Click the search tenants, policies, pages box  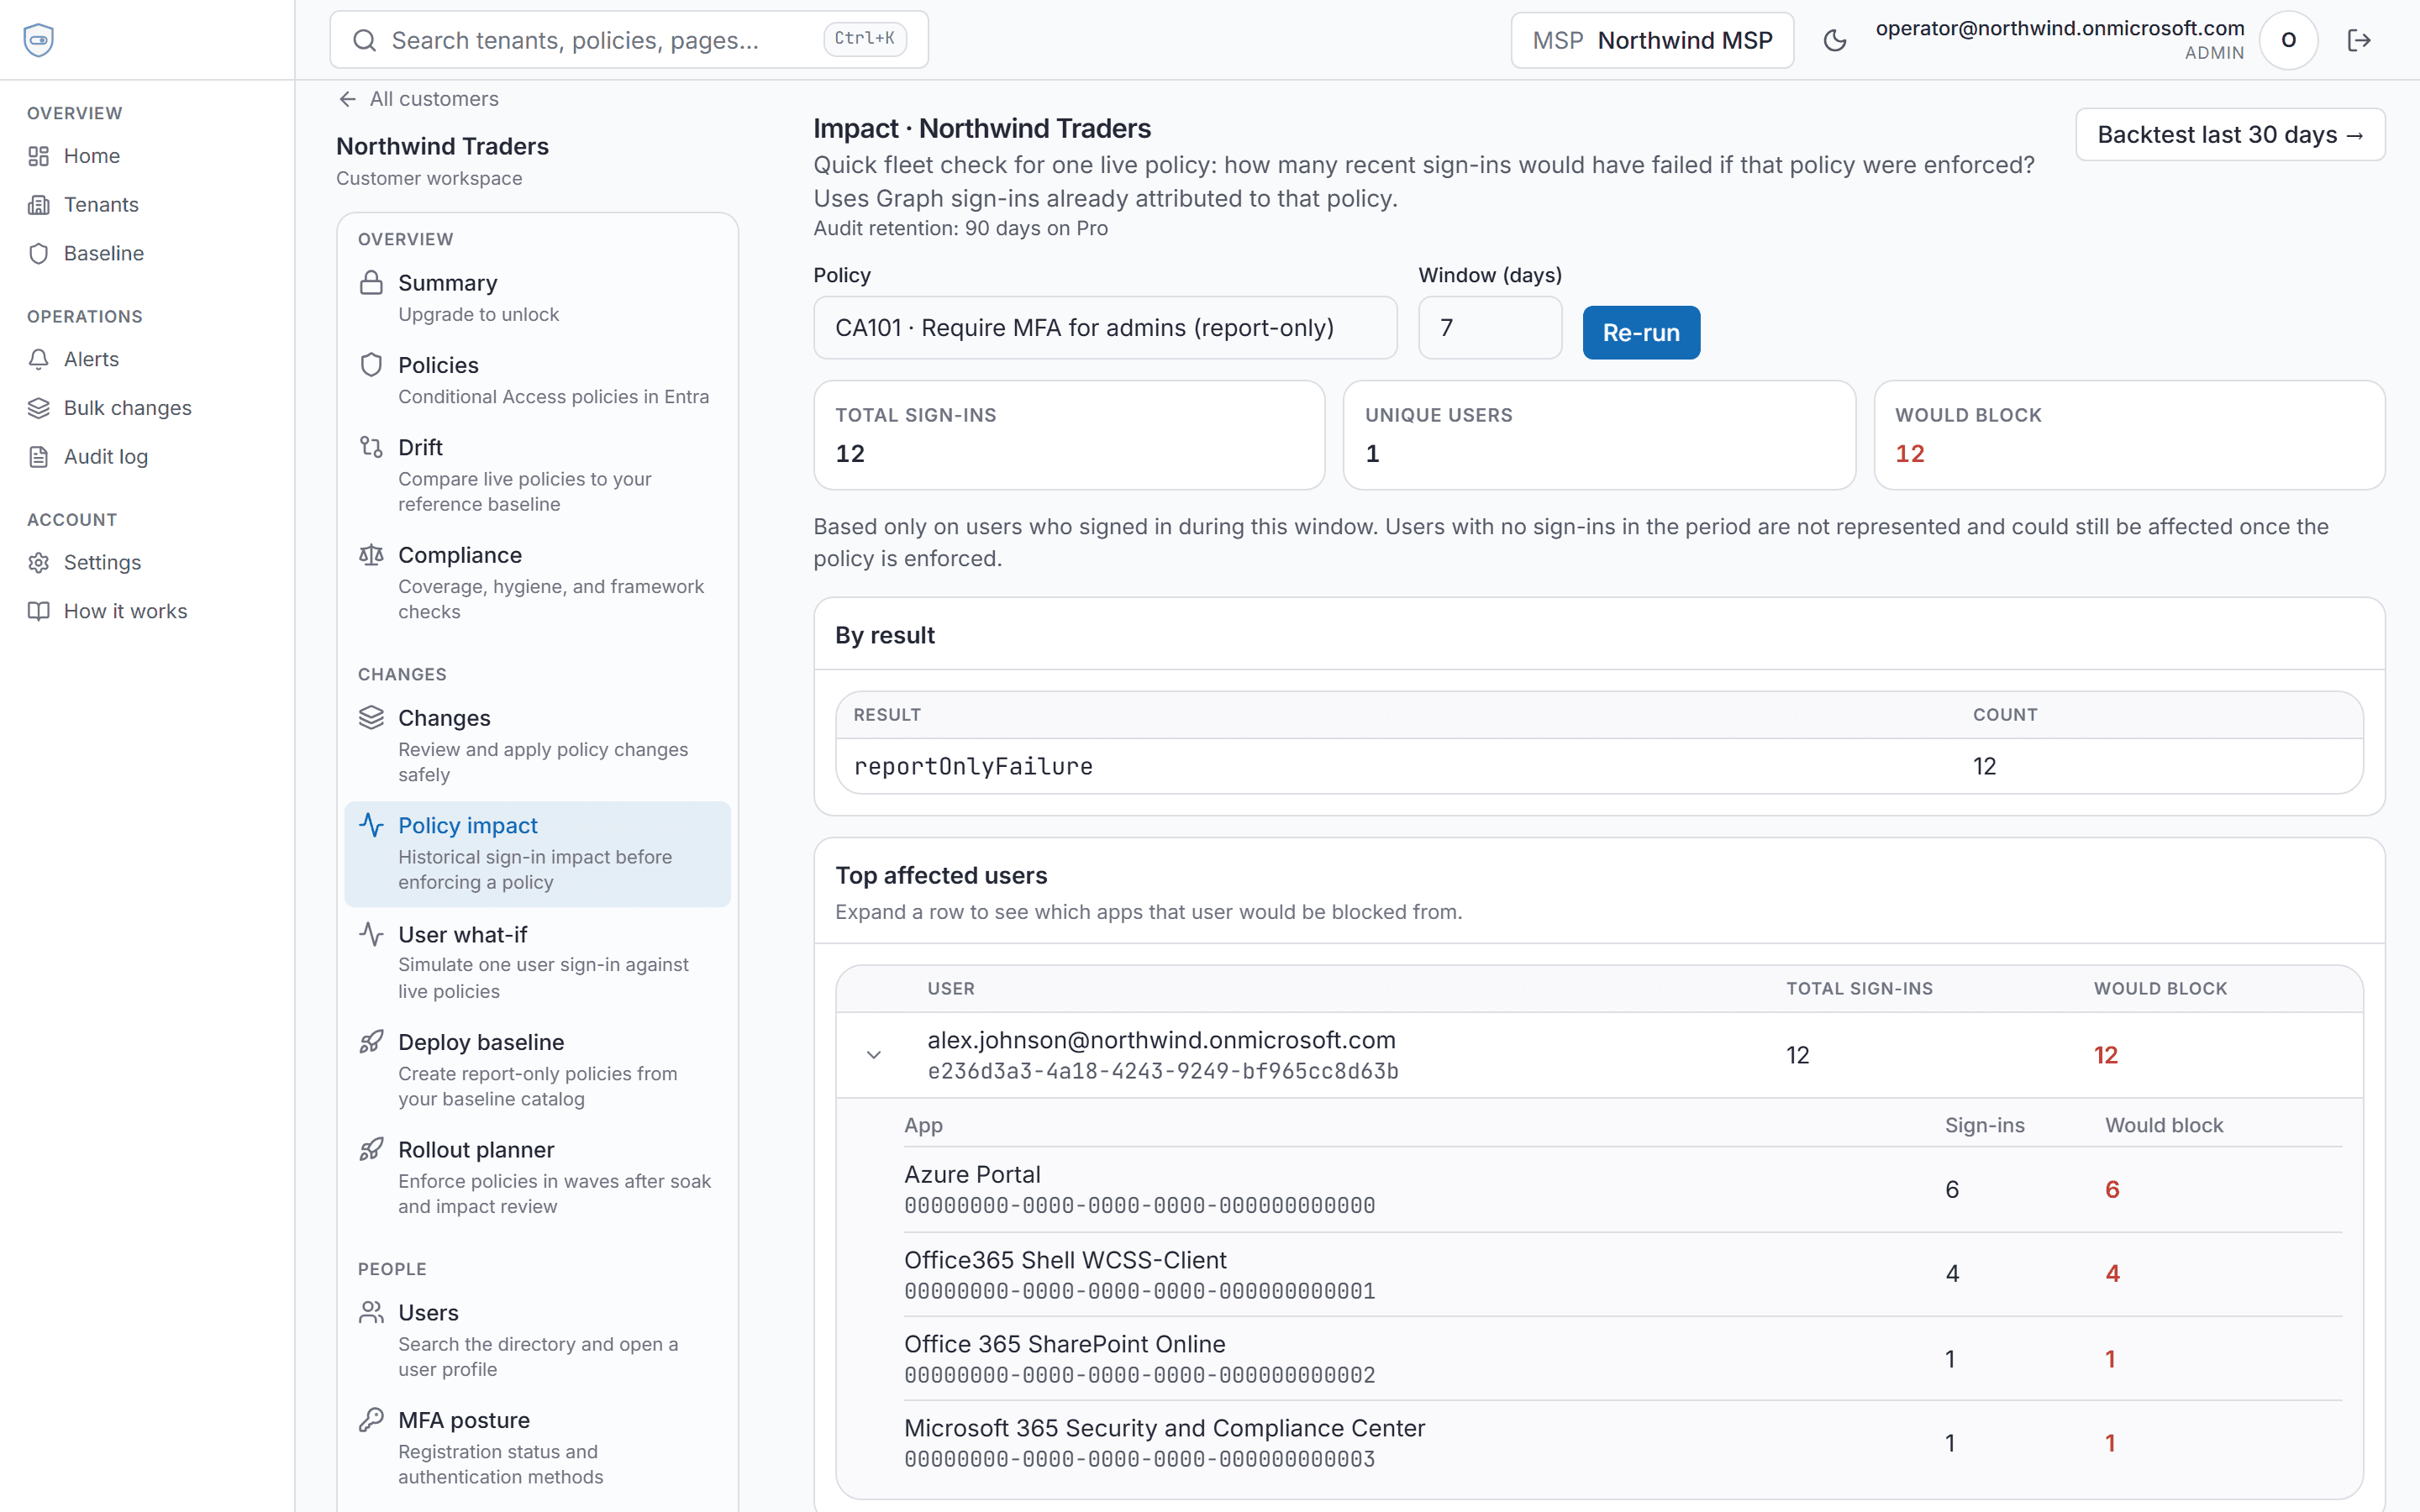point(629,40)
